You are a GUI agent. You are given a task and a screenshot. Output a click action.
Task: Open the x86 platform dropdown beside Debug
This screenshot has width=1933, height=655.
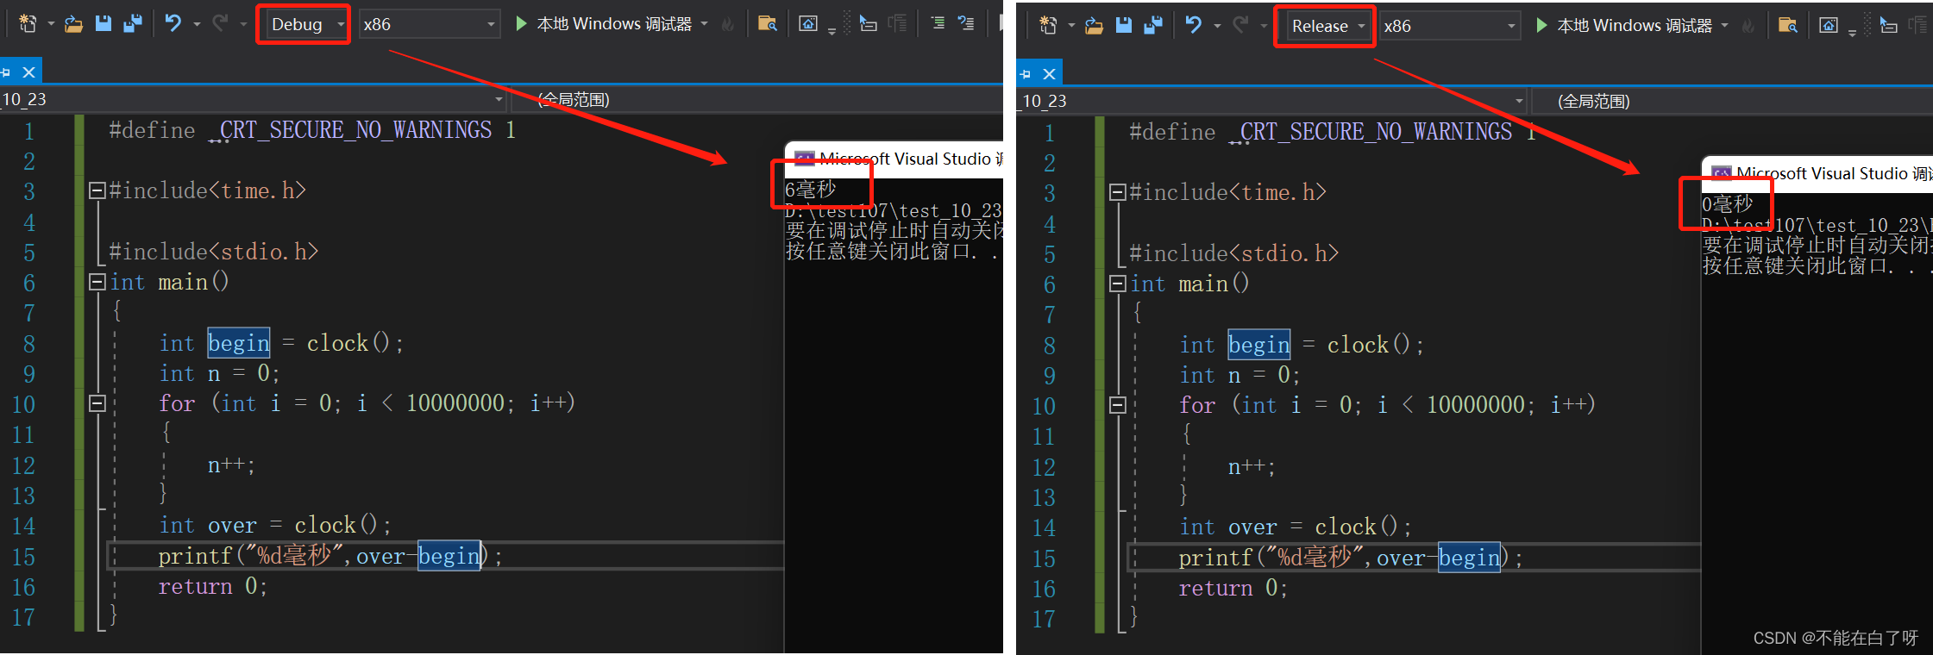click(x=429, y=24)
